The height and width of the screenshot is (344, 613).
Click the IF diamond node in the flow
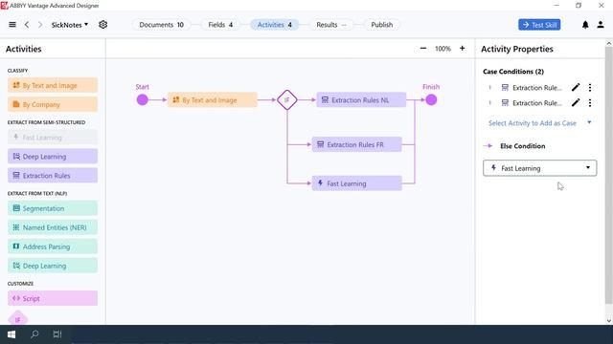click(x=287, y=99)
